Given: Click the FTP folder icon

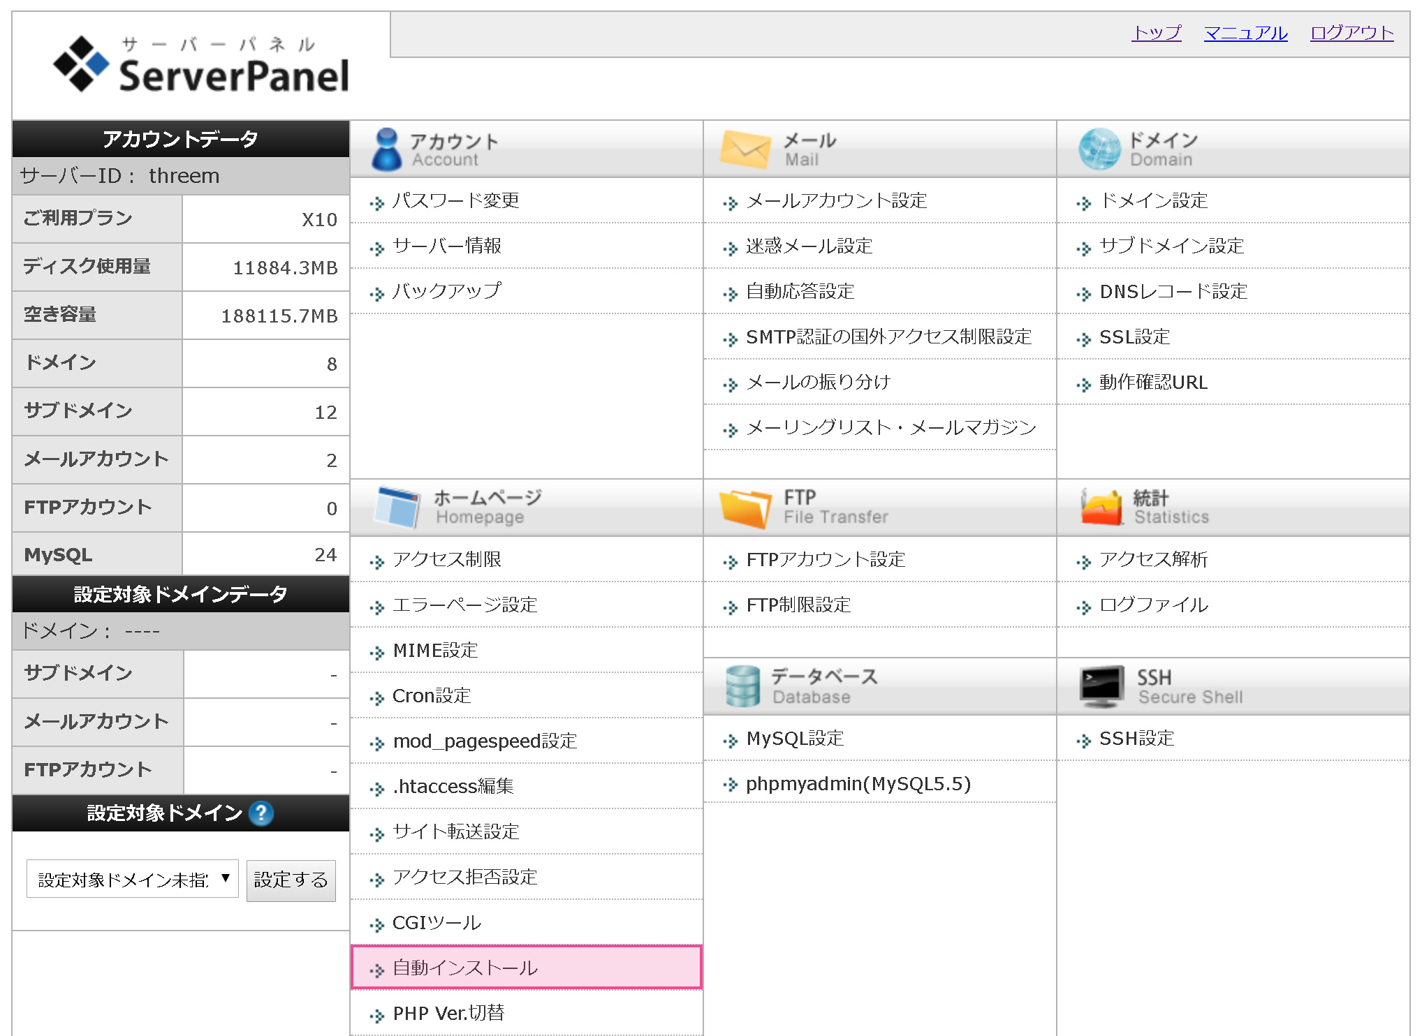Looking at the screenshot, I should pyautogui.click(x=745, y=508).
